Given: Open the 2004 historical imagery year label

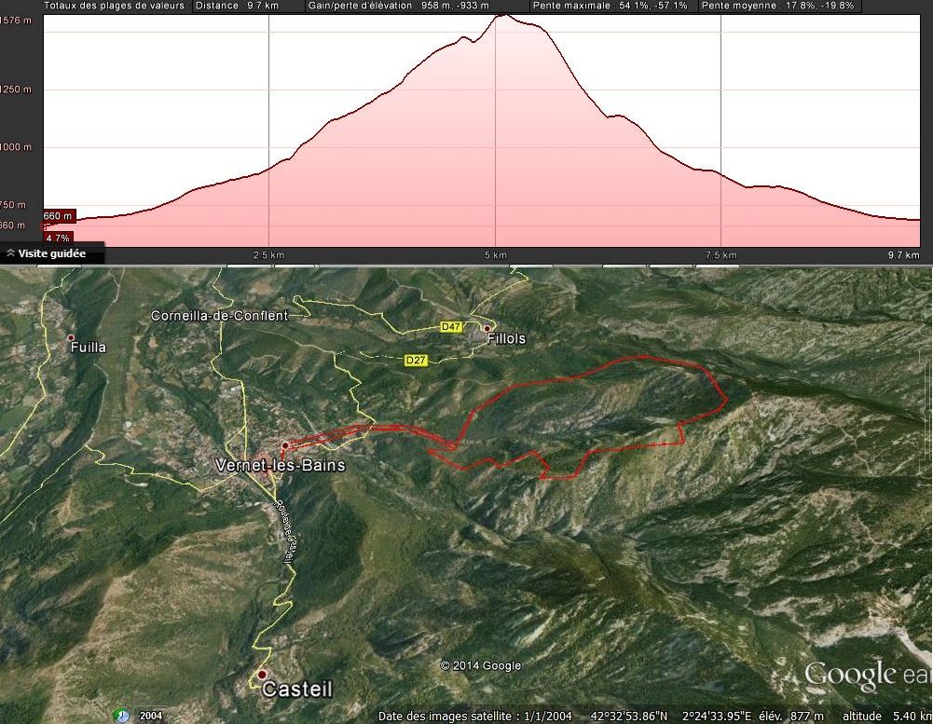Looking at the screenshot, I should click(x=150, y=716).
